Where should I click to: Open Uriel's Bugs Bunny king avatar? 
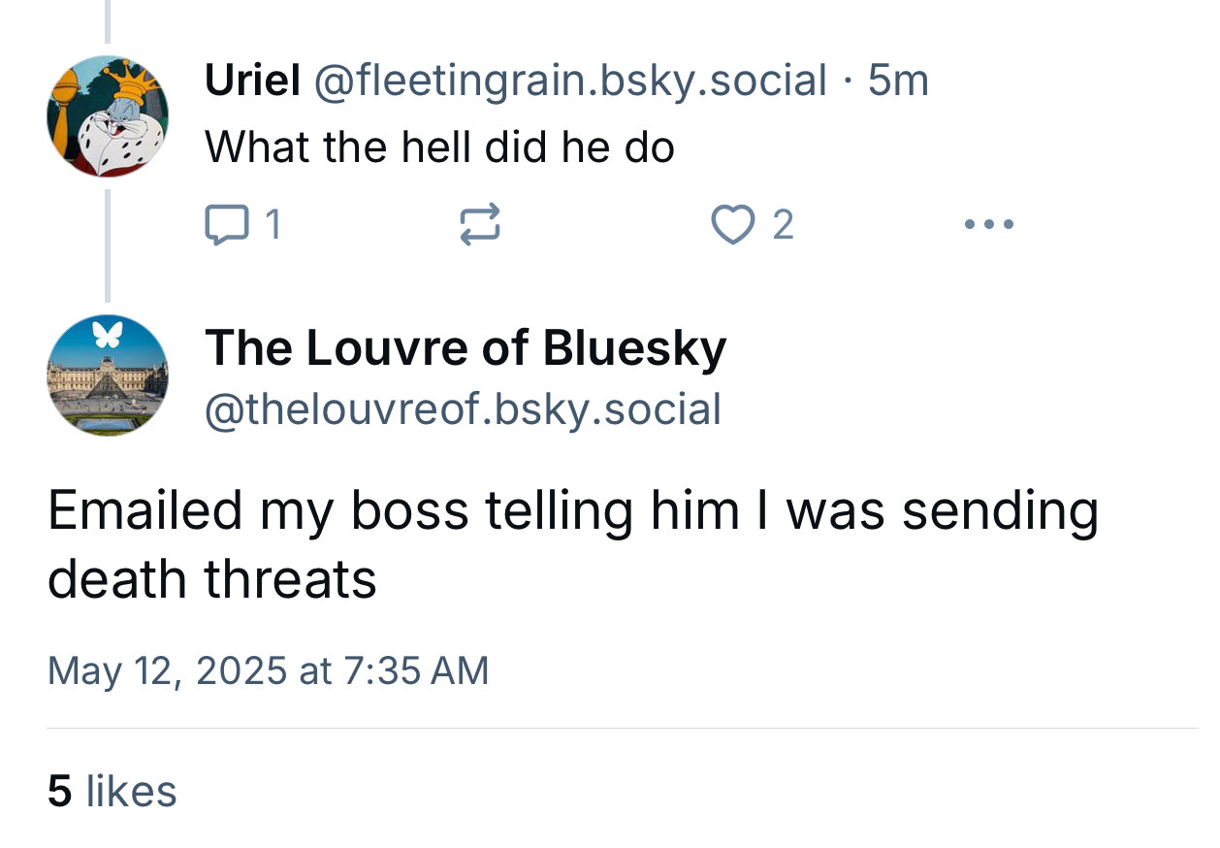pyautogui.click(x=107, y=115)
